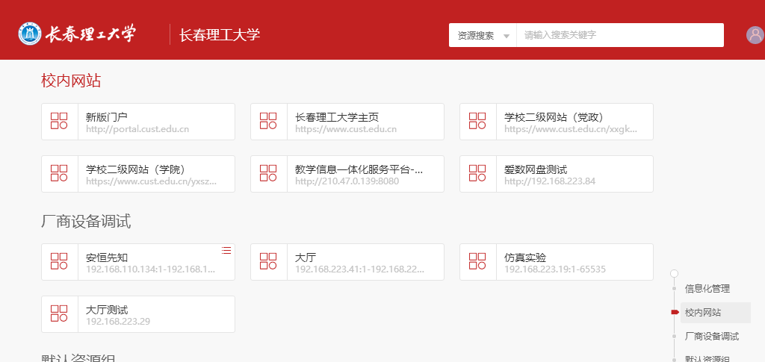Click the 长春理工大学 university logo
Image resolution: width=765 pixels, height=362 pixels.
click(77, 34)
